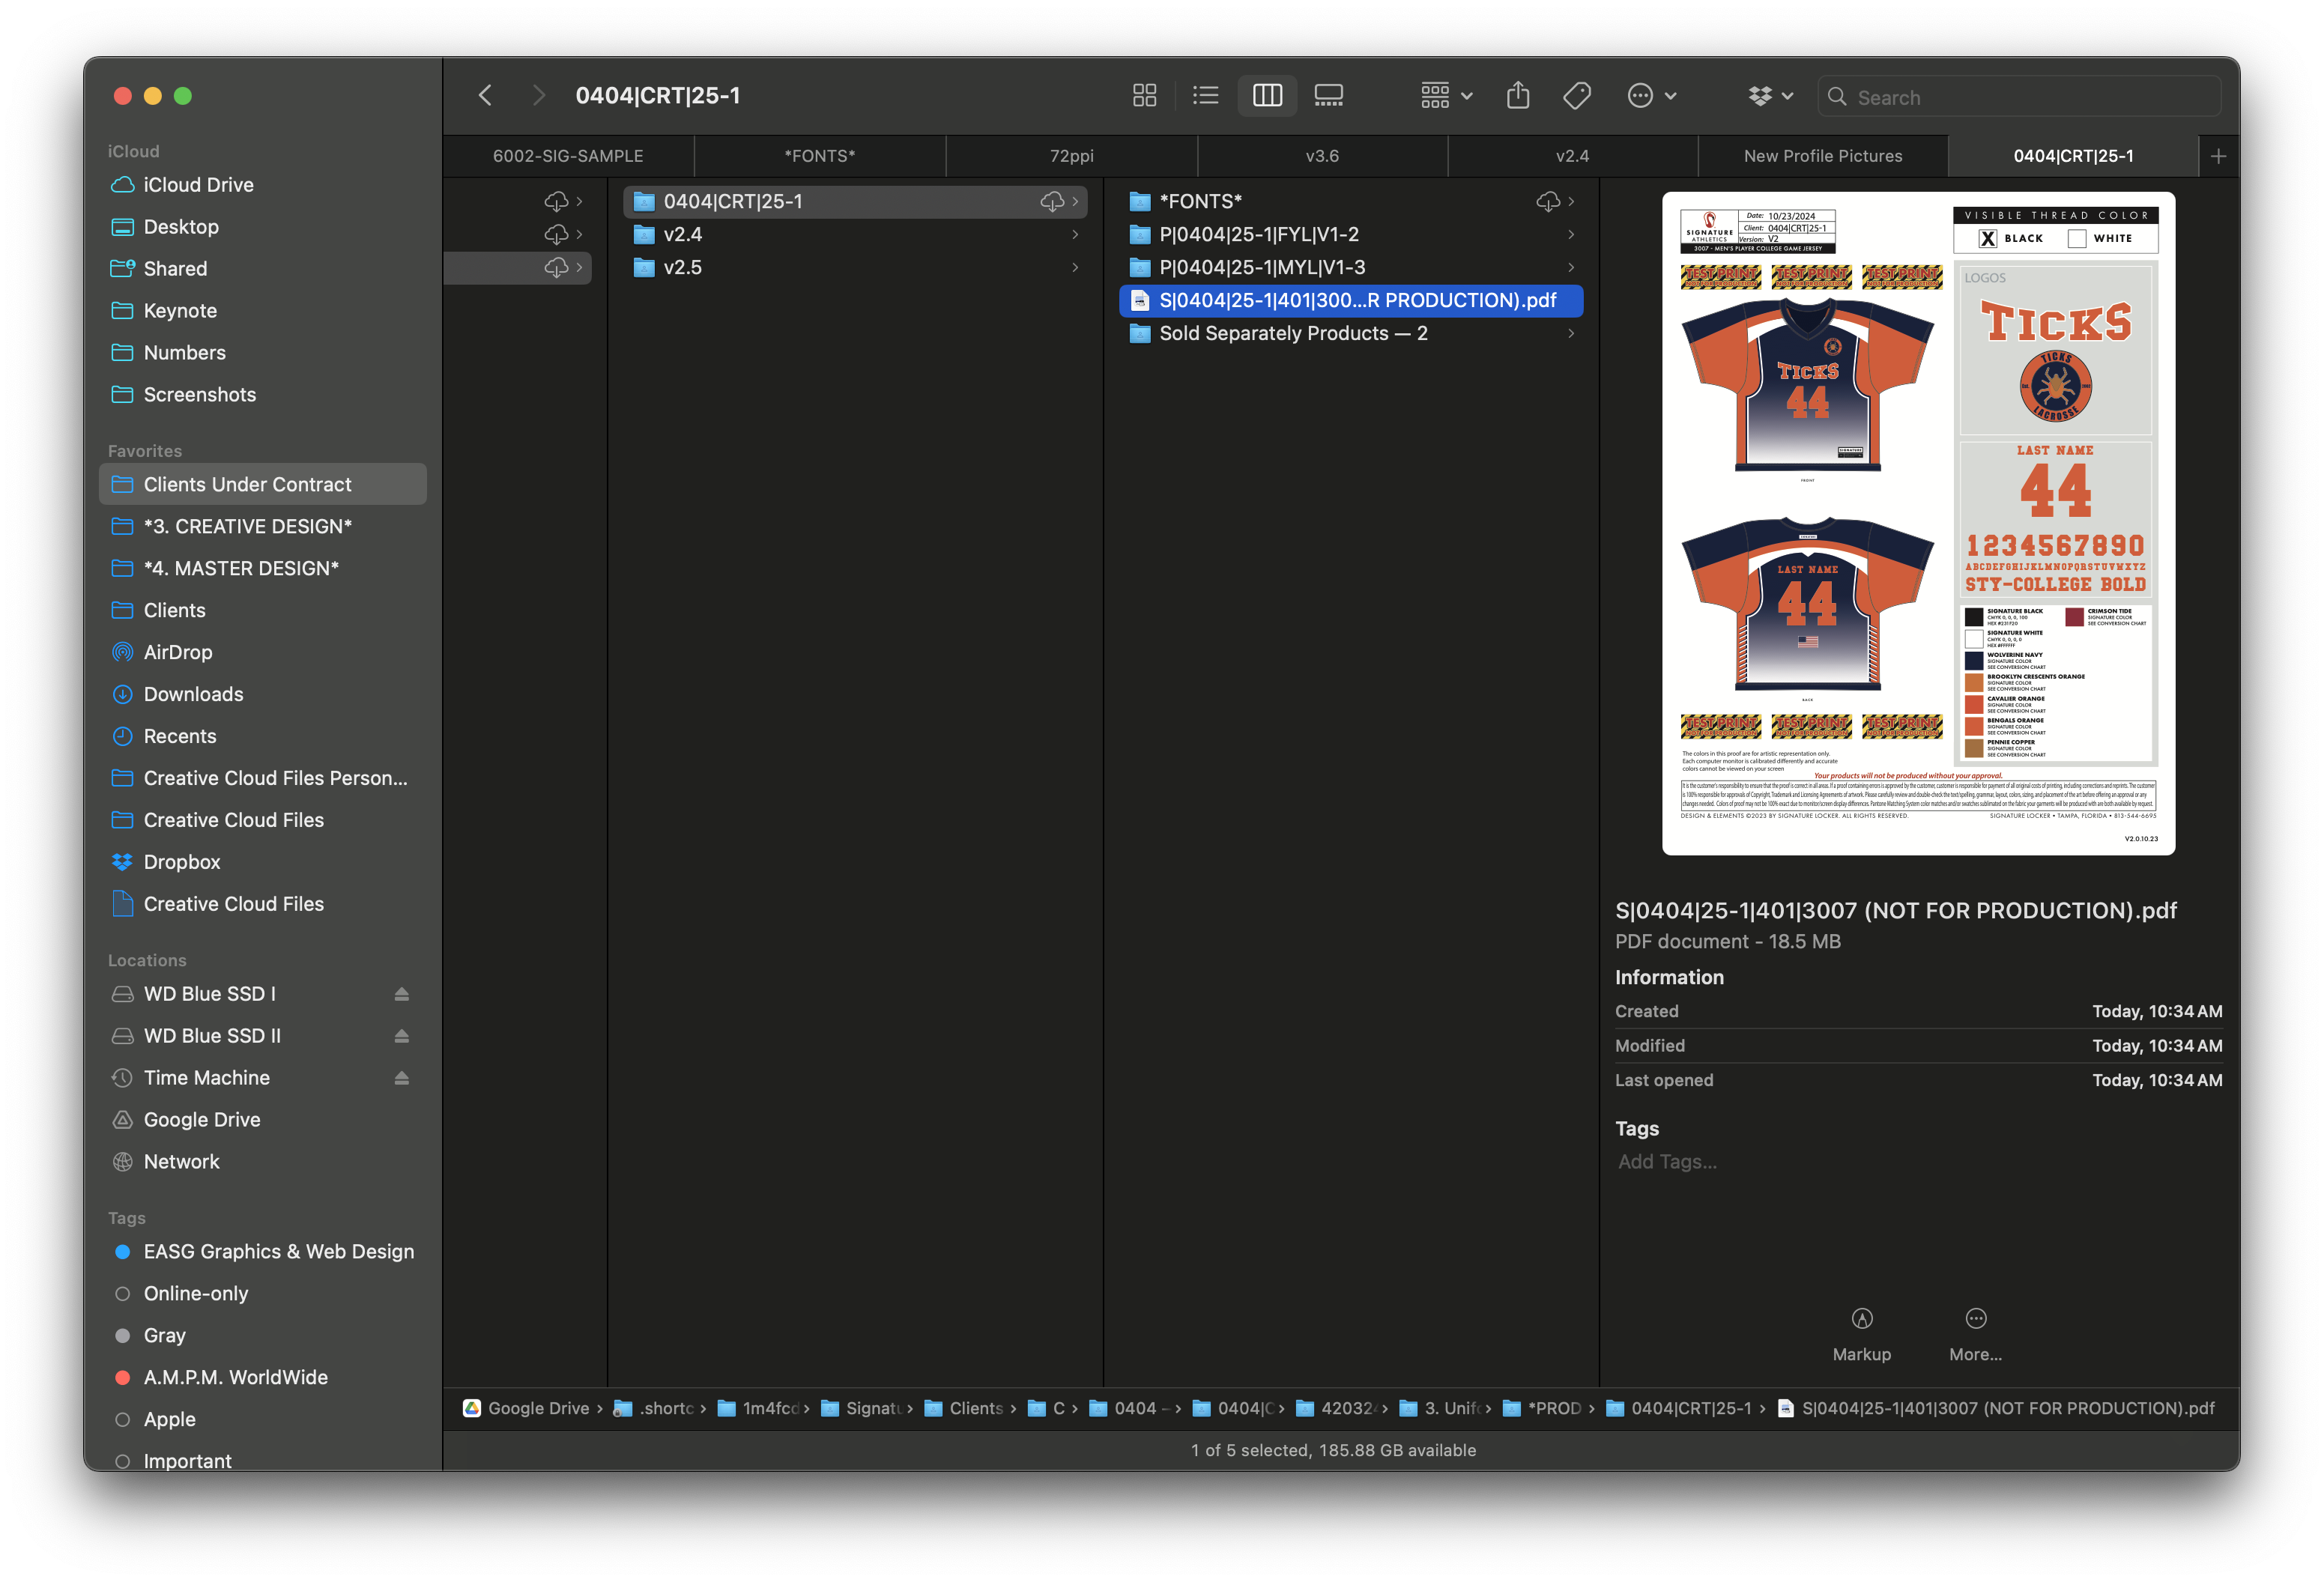2324x1582 pixels.
Task: Select column view toggle
Action: point(1267,96)
